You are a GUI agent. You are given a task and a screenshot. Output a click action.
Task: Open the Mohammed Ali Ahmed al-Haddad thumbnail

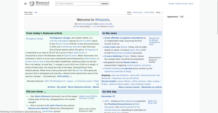coord(154,41)
